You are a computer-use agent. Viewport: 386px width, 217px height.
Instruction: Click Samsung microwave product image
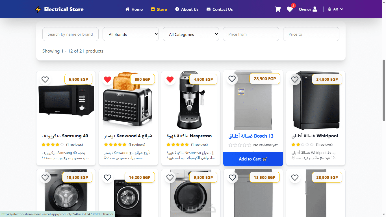pos(66,100)
